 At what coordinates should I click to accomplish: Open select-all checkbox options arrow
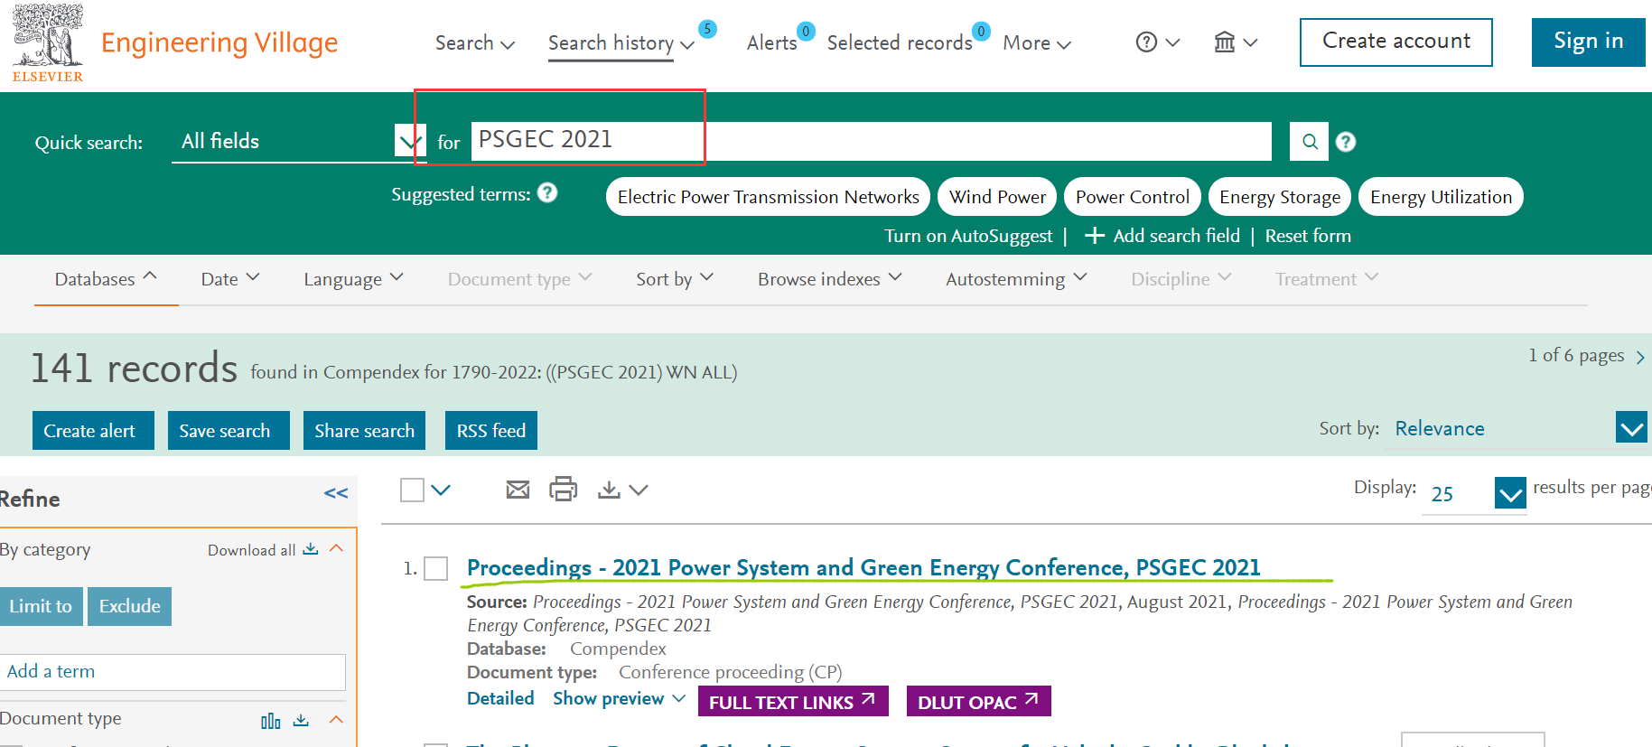pos(441,490)
